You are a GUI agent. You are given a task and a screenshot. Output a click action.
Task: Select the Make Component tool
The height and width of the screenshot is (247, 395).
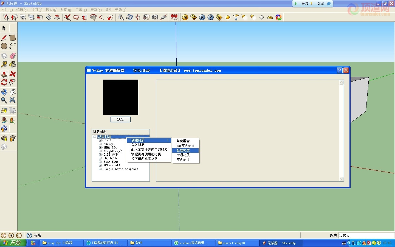point(4,56)
